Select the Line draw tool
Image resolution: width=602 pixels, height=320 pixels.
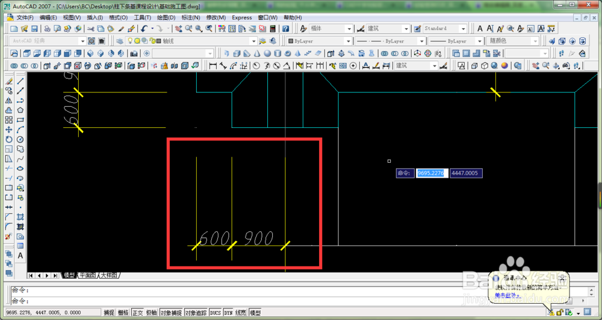[20, 81]
